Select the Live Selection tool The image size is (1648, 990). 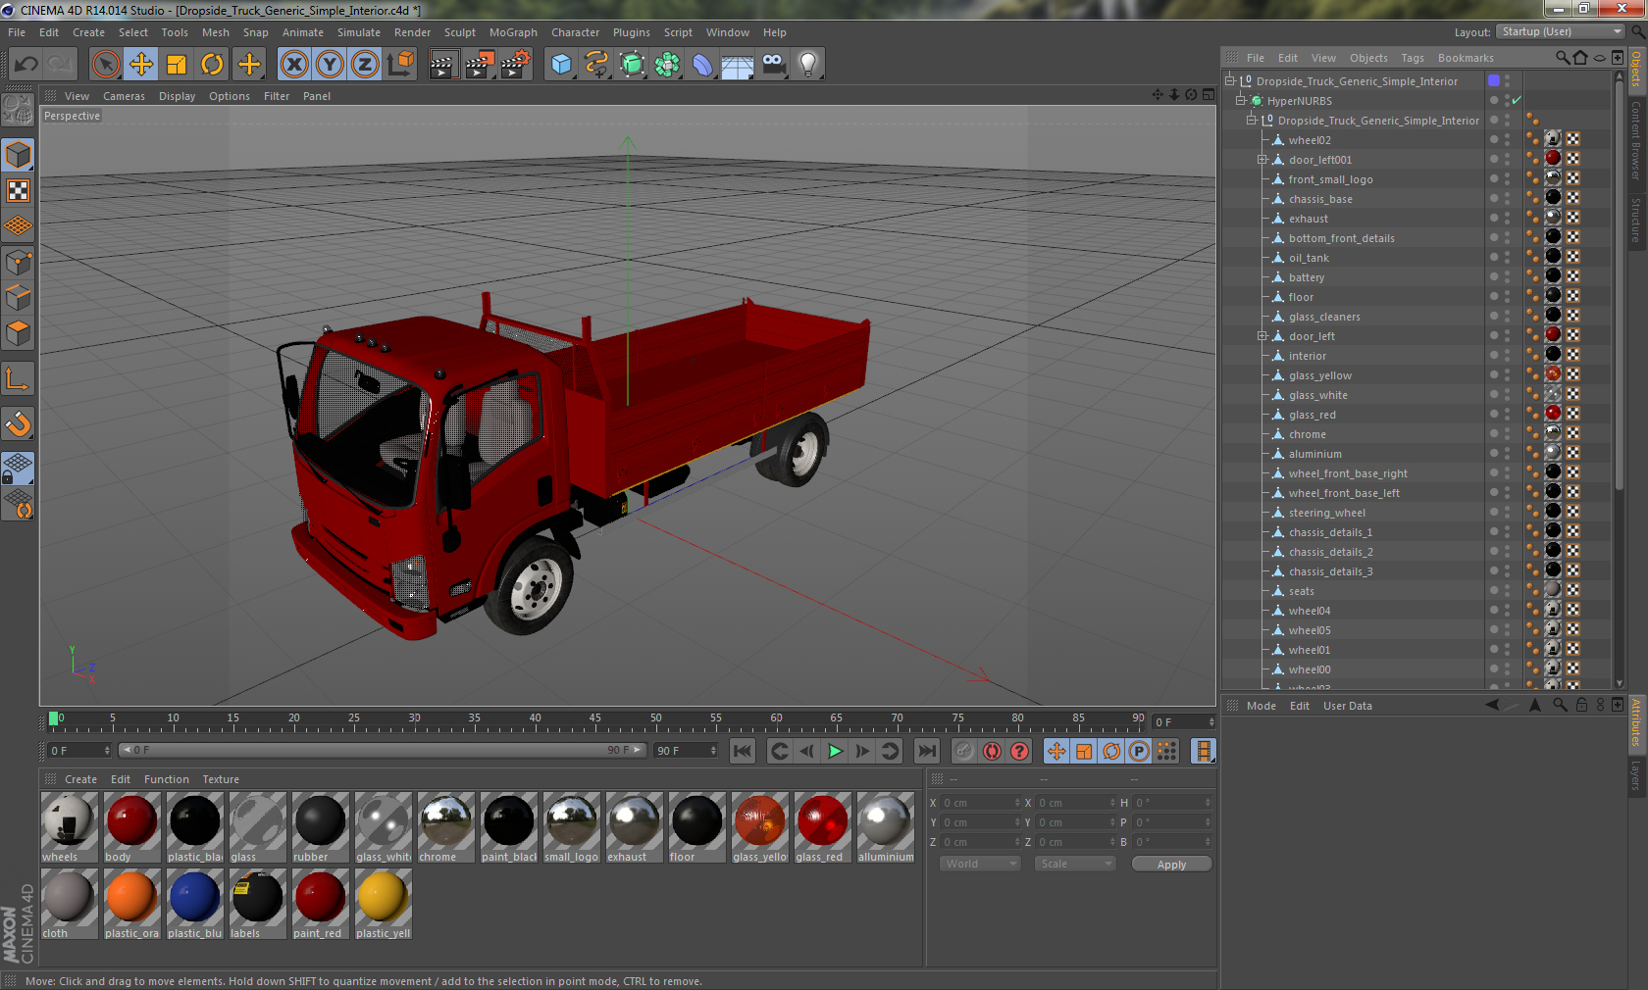(x=106, y=65)
